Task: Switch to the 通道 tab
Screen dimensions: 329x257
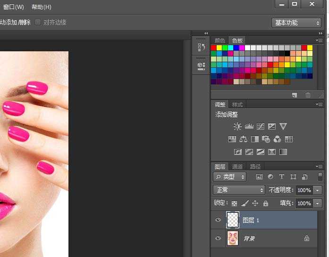Action: click(237, 167)
